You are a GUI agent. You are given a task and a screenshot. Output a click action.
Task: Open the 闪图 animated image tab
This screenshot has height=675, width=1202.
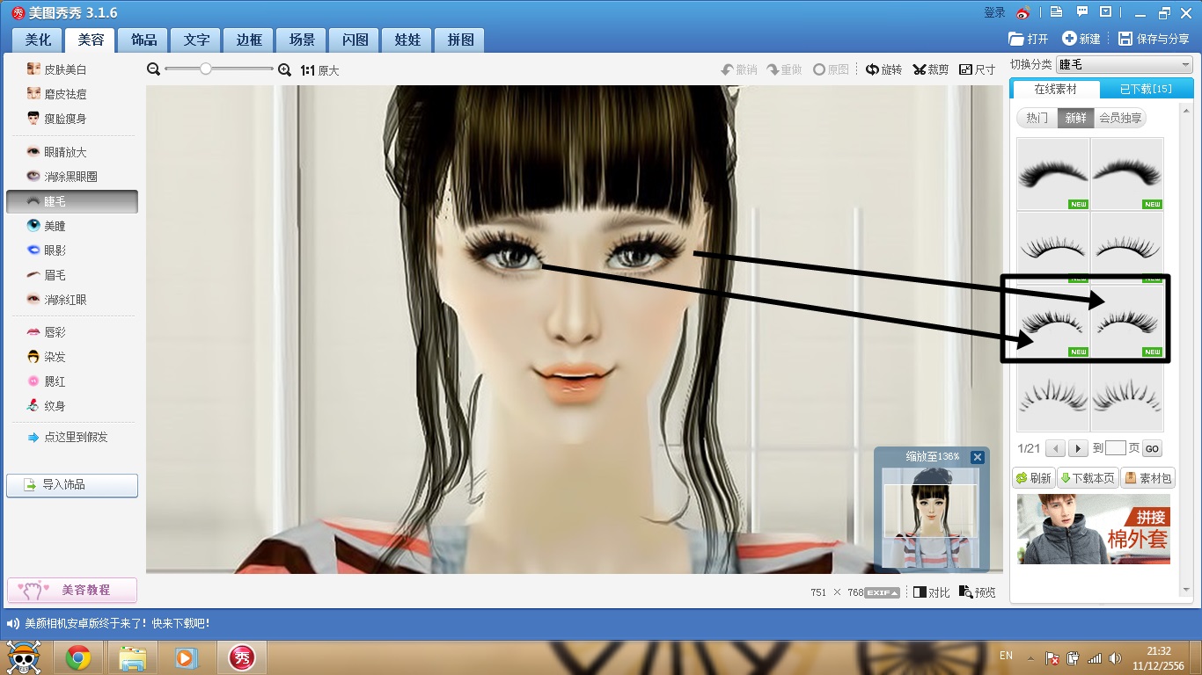(x=355, y=40)
